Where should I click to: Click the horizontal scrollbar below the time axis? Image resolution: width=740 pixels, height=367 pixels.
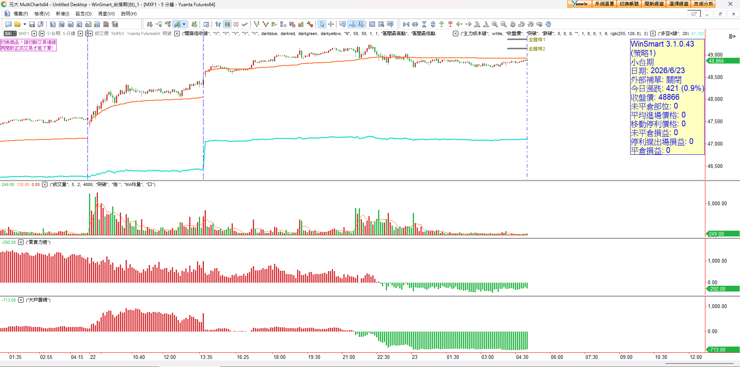tap(699, 364)
